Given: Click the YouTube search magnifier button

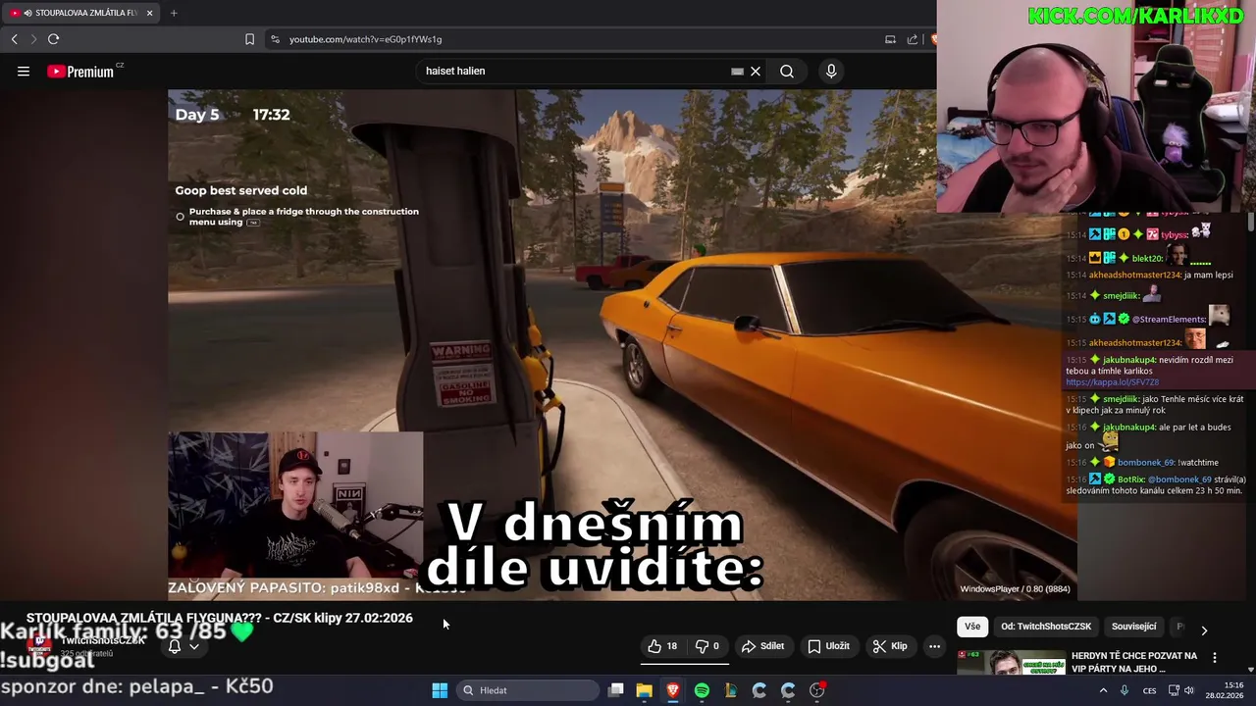Looking at the screenshot, I should [787, 71].
